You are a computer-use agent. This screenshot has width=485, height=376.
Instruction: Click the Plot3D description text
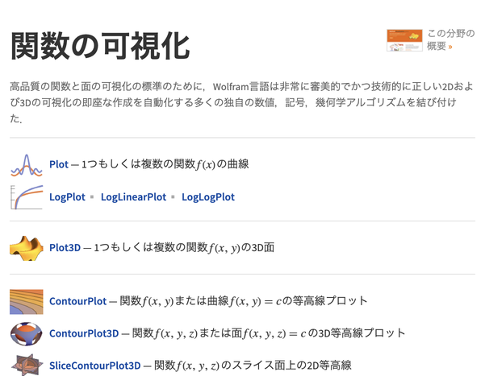(x=184, y=247)
